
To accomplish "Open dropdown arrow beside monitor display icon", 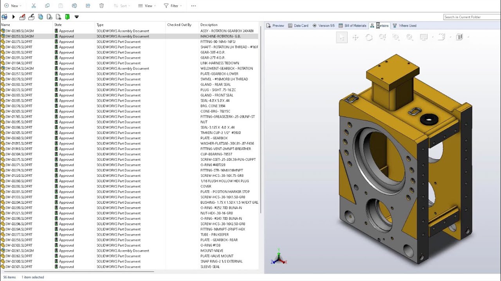I will click(x=433, y=37).
